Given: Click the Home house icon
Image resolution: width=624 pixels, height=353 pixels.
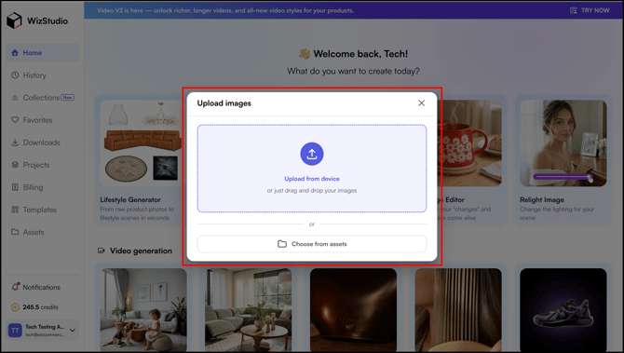Looking at the screenshot, I should click(x=15, y=52).
